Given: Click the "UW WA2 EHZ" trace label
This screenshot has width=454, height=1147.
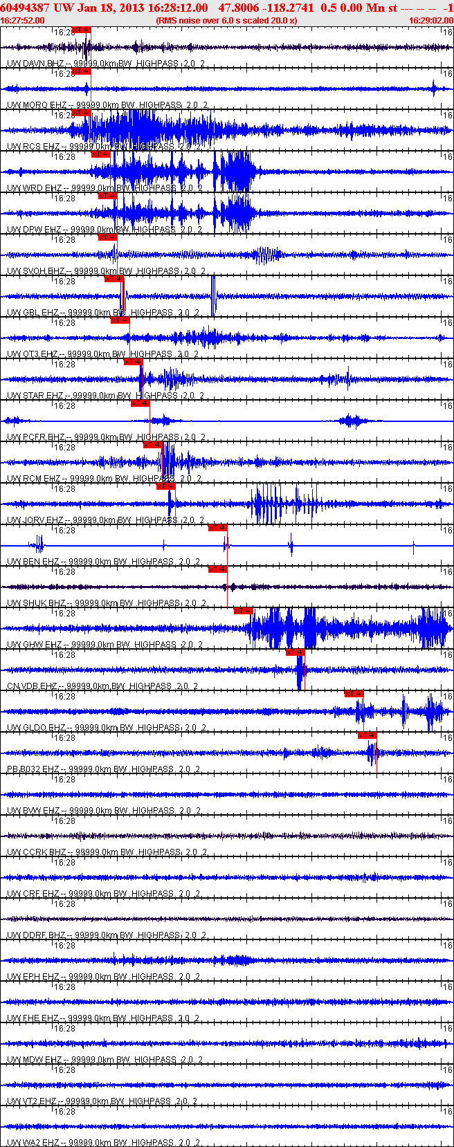Looking at the screenshot, I should (x=33, y=1143).
